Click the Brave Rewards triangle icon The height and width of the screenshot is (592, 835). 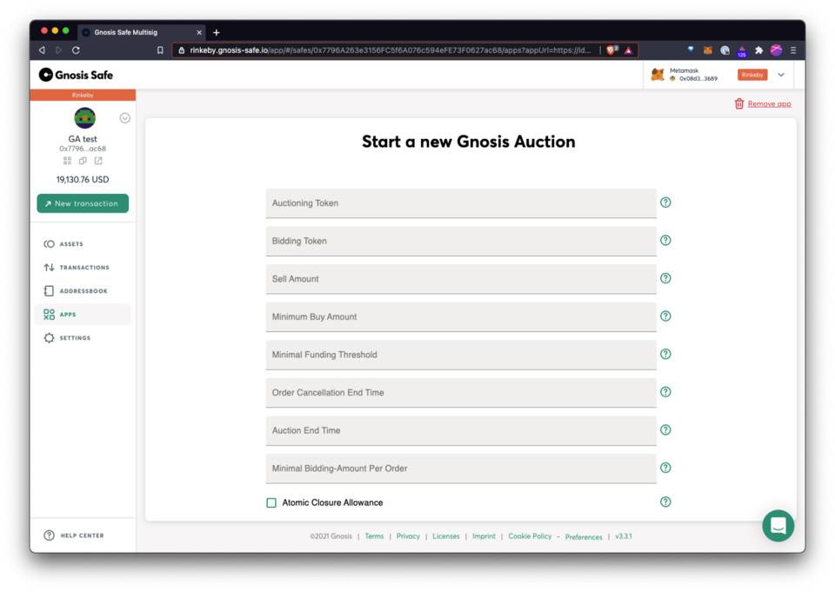pos(628,50)
